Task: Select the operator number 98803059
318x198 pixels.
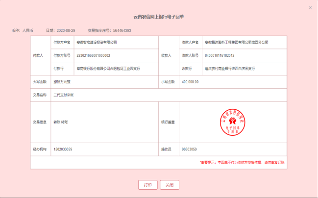Action: click(189, 149)
